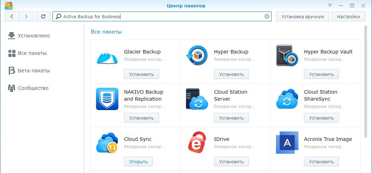Install Hyper Backup Vault
This screenshot has width=372, height=173.
click(322, 74)
